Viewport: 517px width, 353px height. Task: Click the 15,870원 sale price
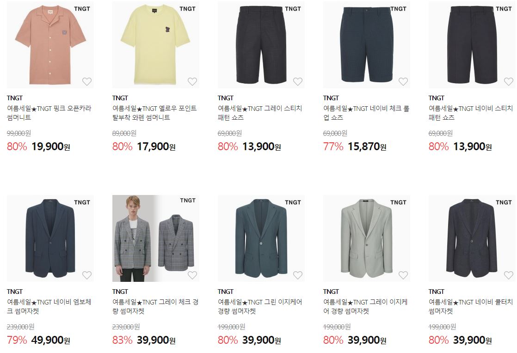(x=367, y=146)
